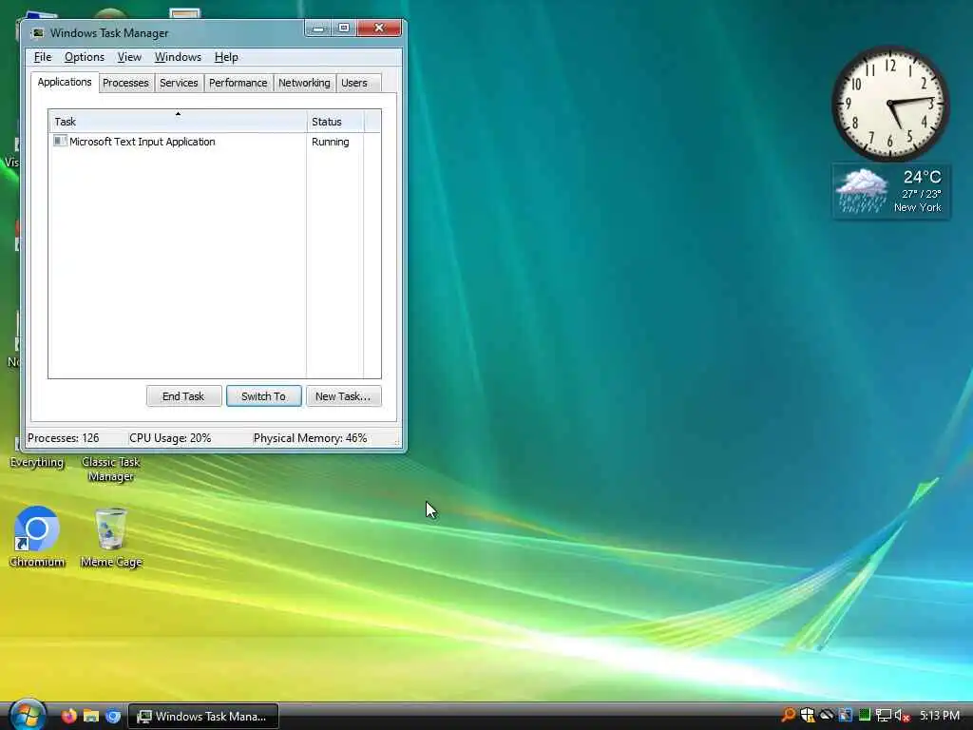Open the network tray icon
This screenshot has height=730, width=973.
(883, 716)
